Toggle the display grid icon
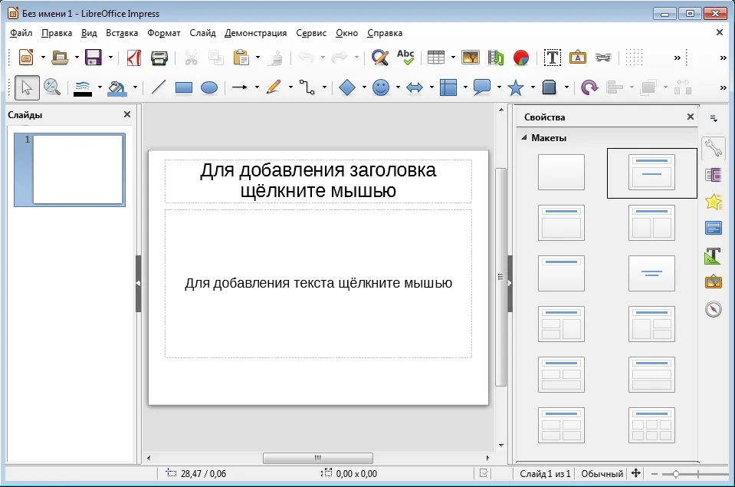Screen dimensions: 735x487 click(x=634, y=58)
